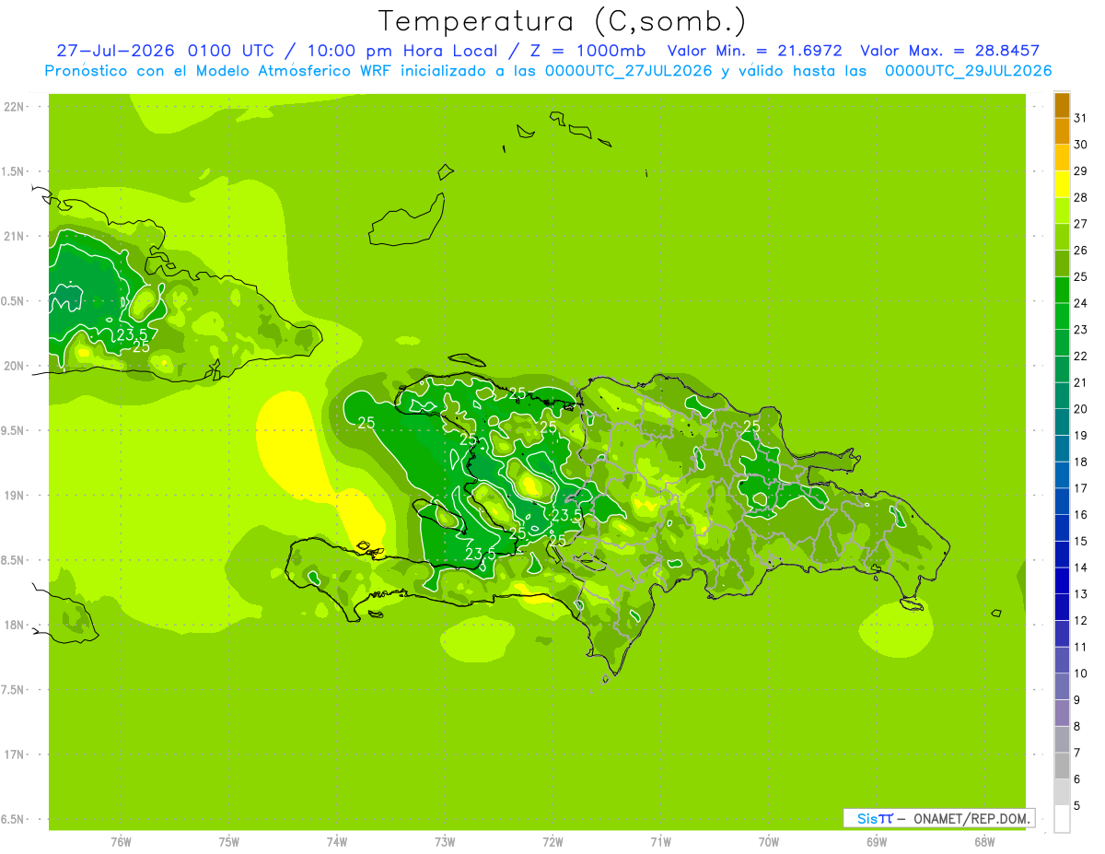Viewport: 1105px width, 854px height.
Task: Click the "68W" longitude label
Action: click(984, 841)
